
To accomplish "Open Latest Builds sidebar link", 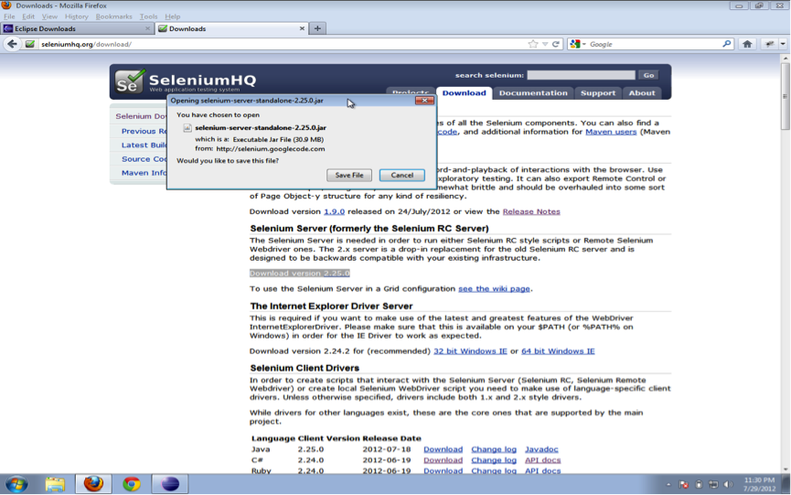I will [x=144, y=145].
